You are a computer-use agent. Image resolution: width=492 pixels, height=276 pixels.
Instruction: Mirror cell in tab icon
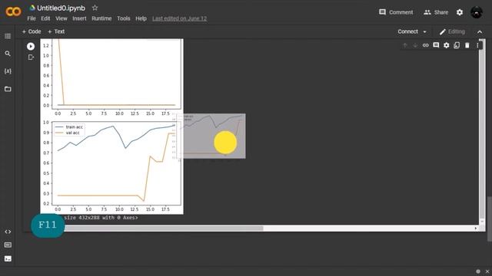coord(457,45)
